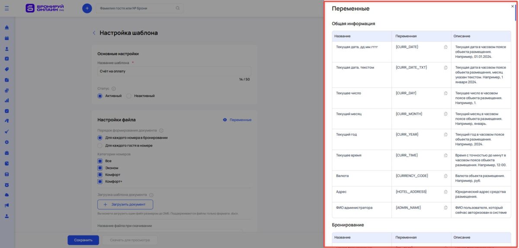Open the bar chart reports sidebar icon

pos(7,101)
